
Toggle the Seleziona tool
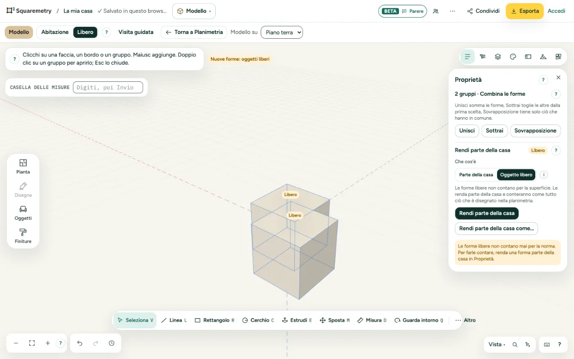(x=135, y=320)
